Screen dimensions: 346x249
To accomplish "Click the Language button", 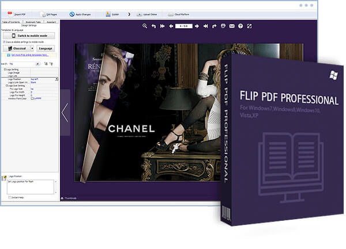I will pos(46,48).
